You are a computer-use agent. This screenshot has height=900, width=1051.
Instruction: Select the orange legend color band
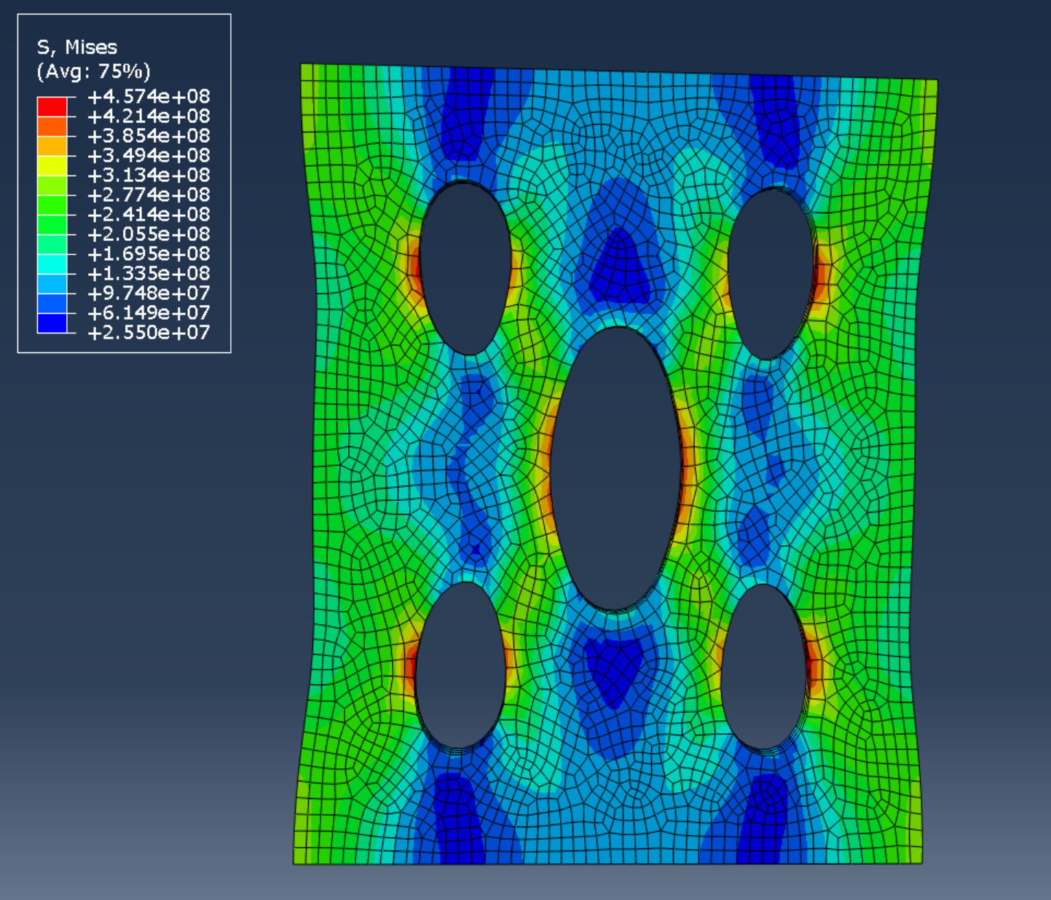52,126
